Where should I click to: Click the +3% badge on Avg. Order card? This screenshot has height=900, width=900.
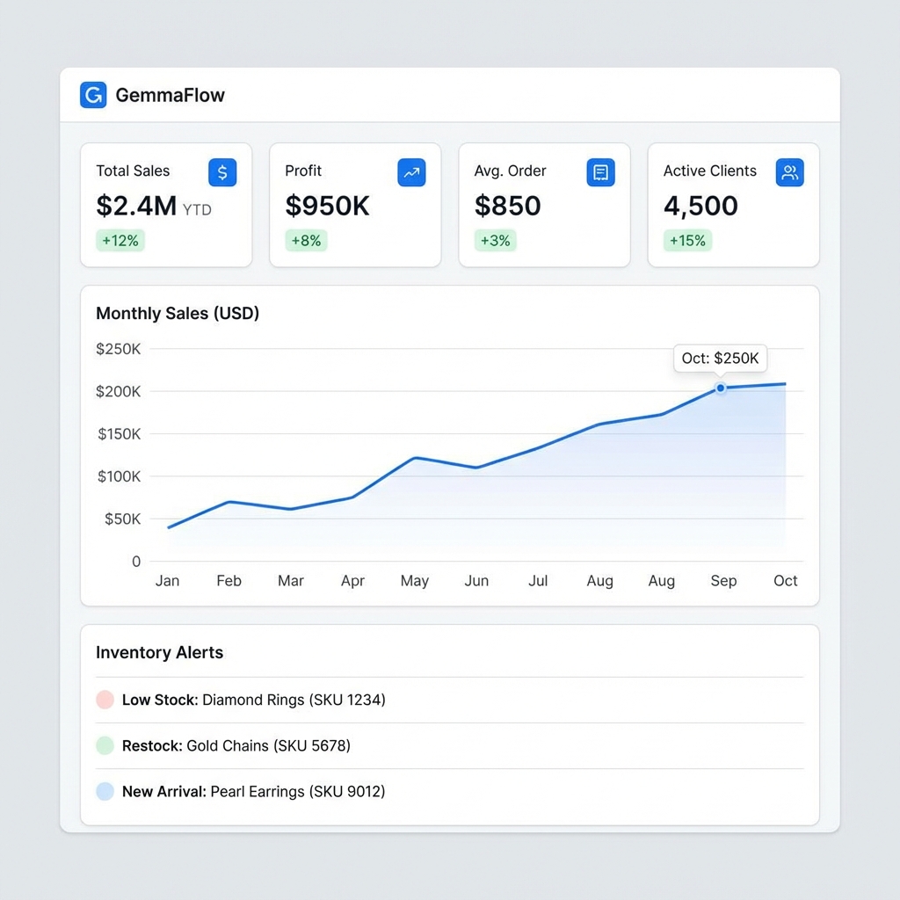(x=495, y=240)
